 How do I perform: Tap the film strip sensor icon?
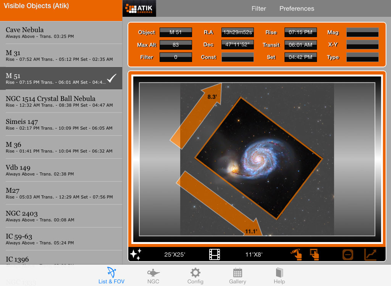215,254
